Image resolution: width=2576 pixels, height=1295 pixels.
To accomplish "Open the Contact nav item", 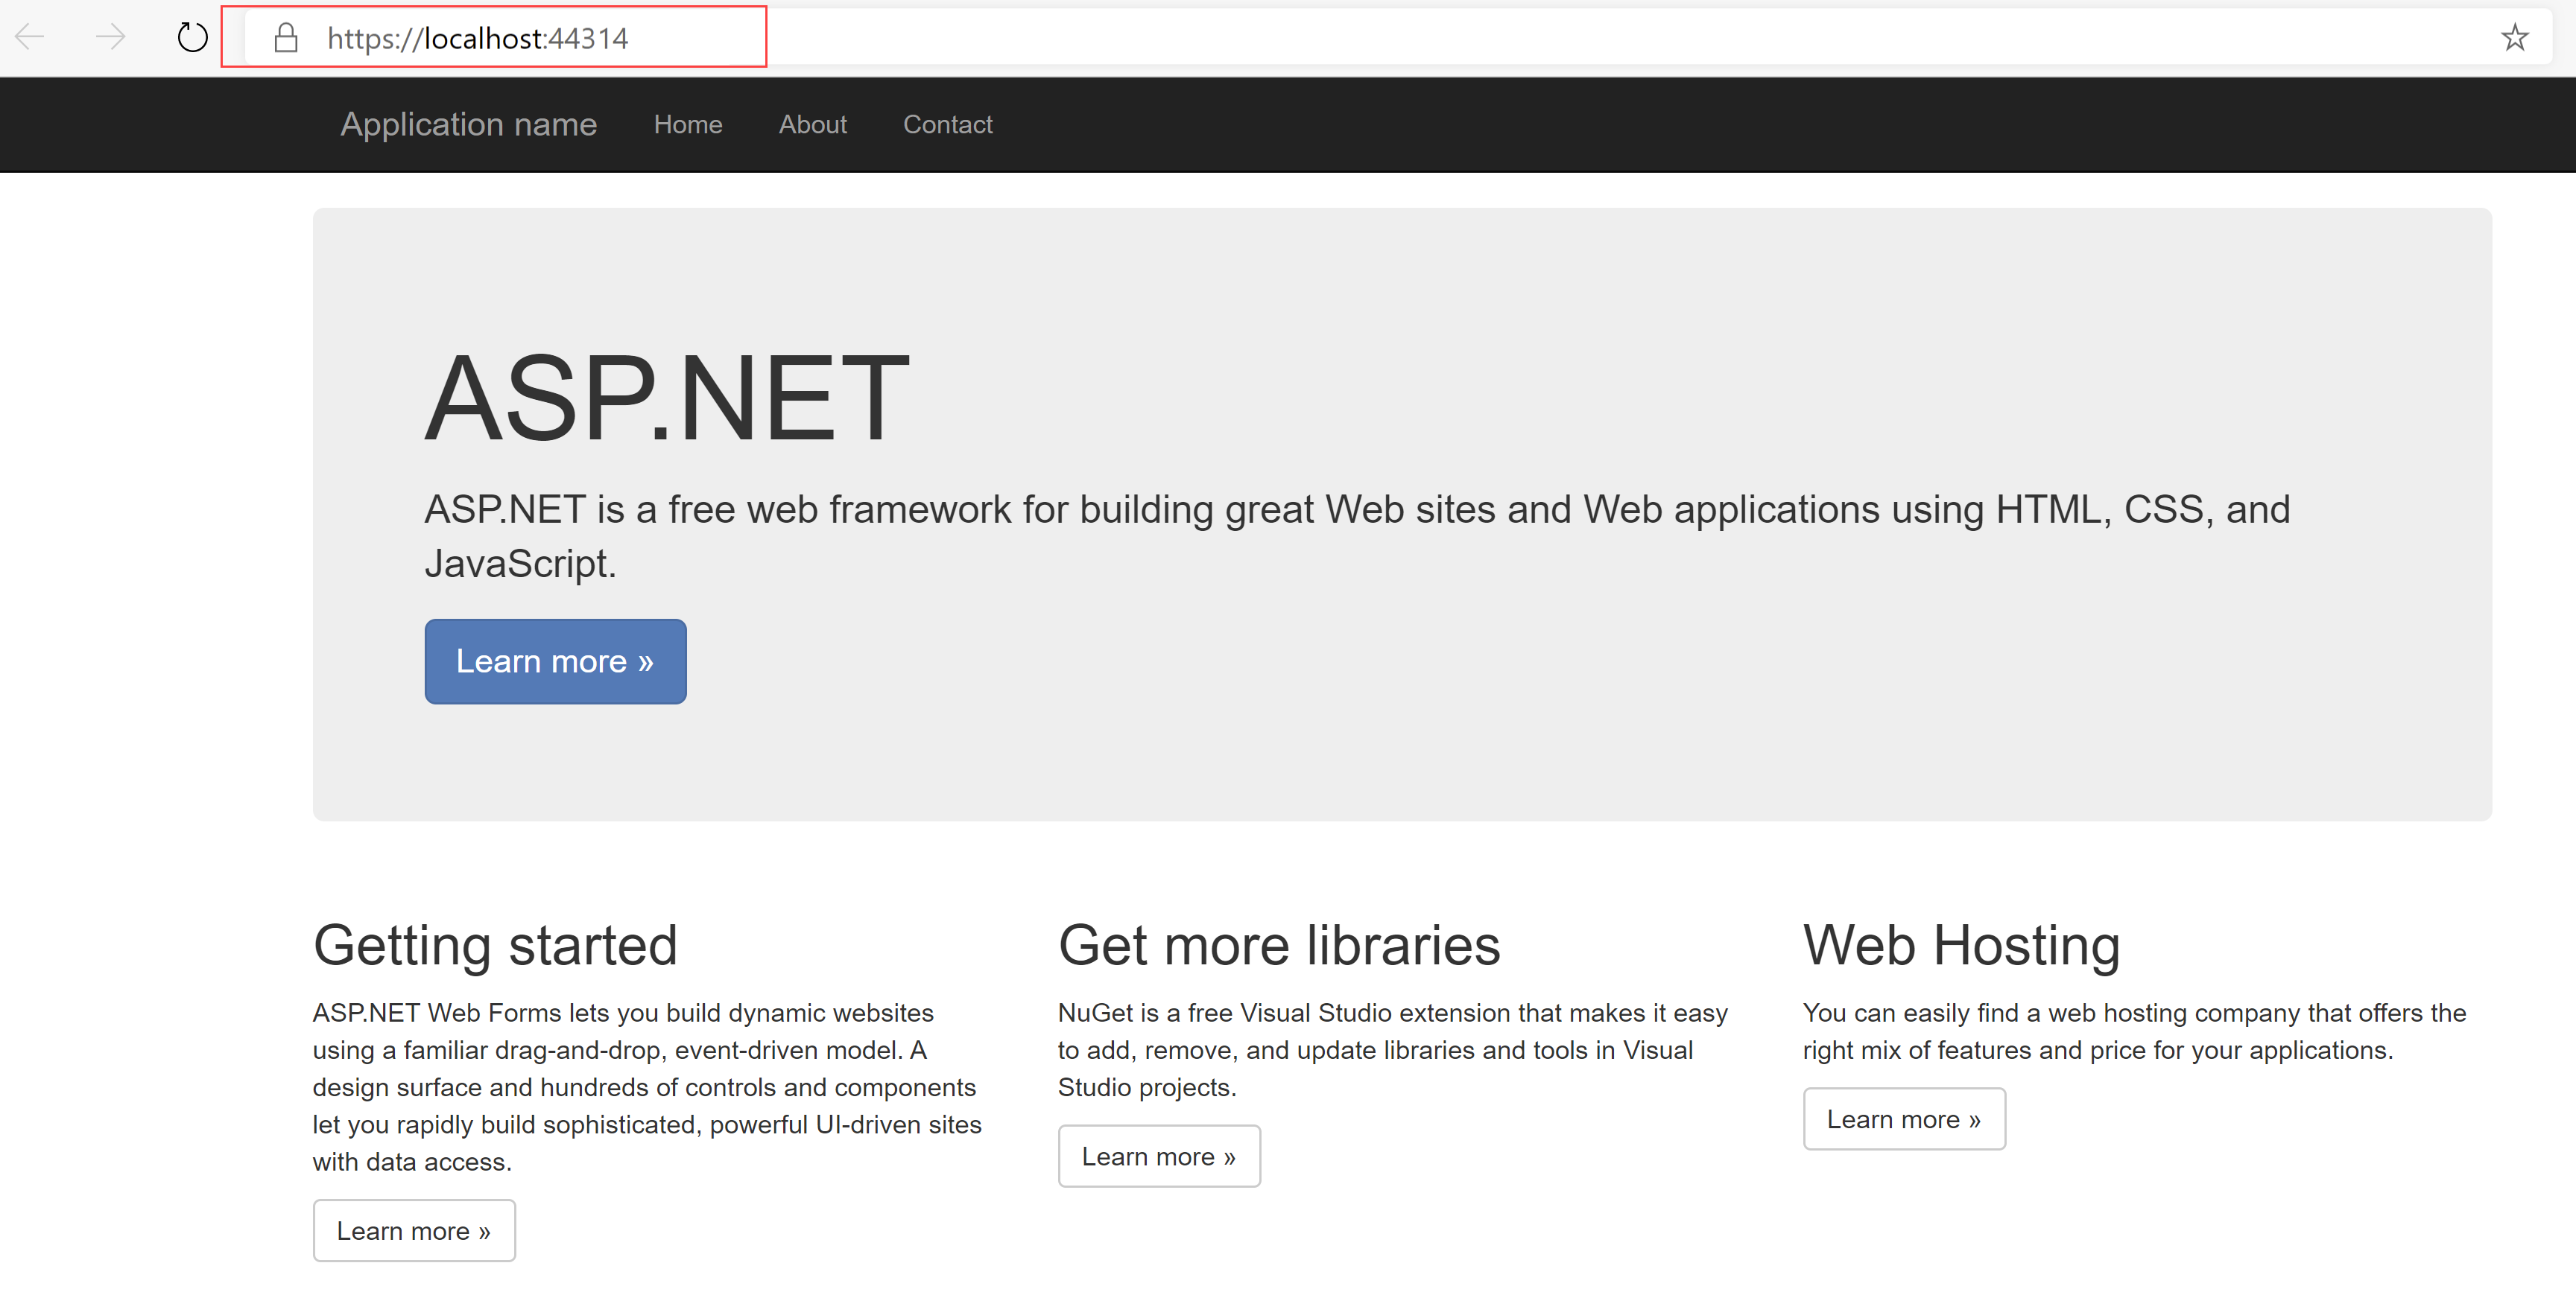I will pos(948,124).
